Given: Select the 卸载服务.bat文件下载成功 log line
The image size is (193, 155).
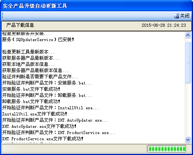Looking at the screenshot, I should pyautogui.click(x=31, y=102).
